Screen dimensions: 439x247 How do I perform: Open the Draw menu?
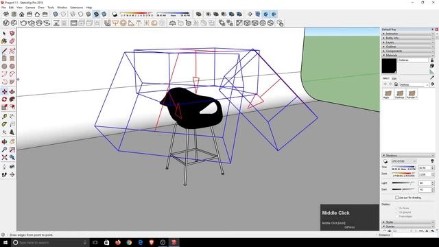pyautogui.click(x=41, y=8)
